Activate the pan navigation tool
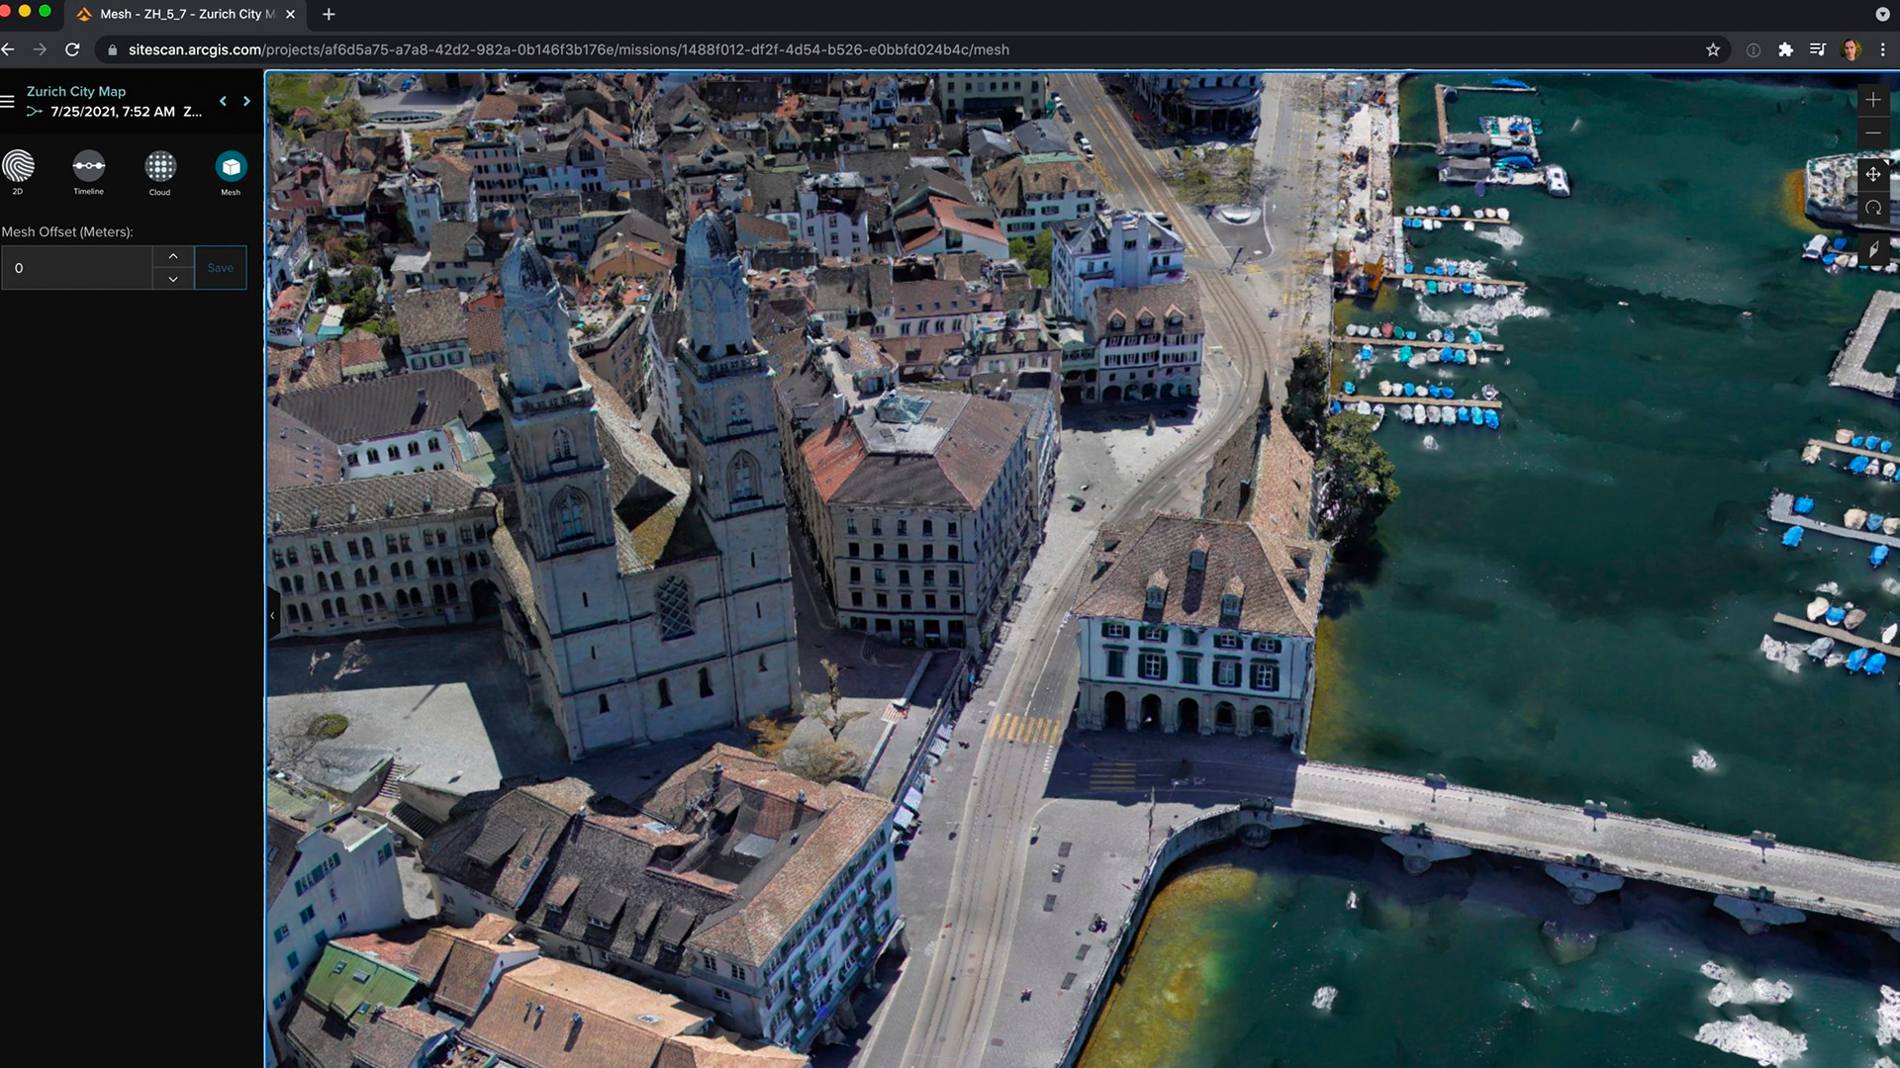1900x1068 pixels. point(1872,174)
